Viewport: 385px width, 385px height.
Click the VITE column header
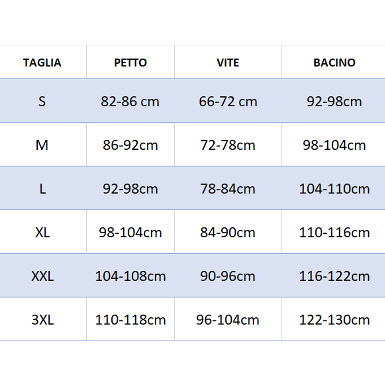pos(228,63)
